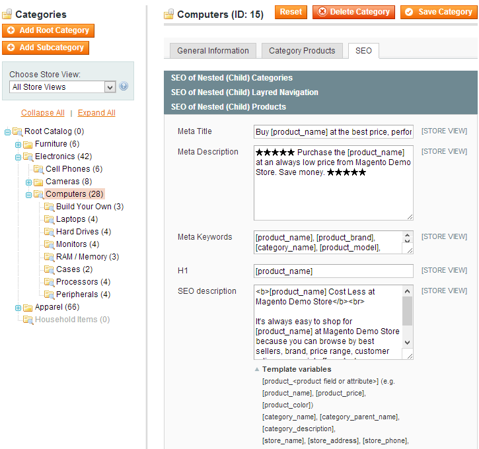Collapse the Template variables section
This screenshot has width=479, height=449.
(x=258, y=370)
